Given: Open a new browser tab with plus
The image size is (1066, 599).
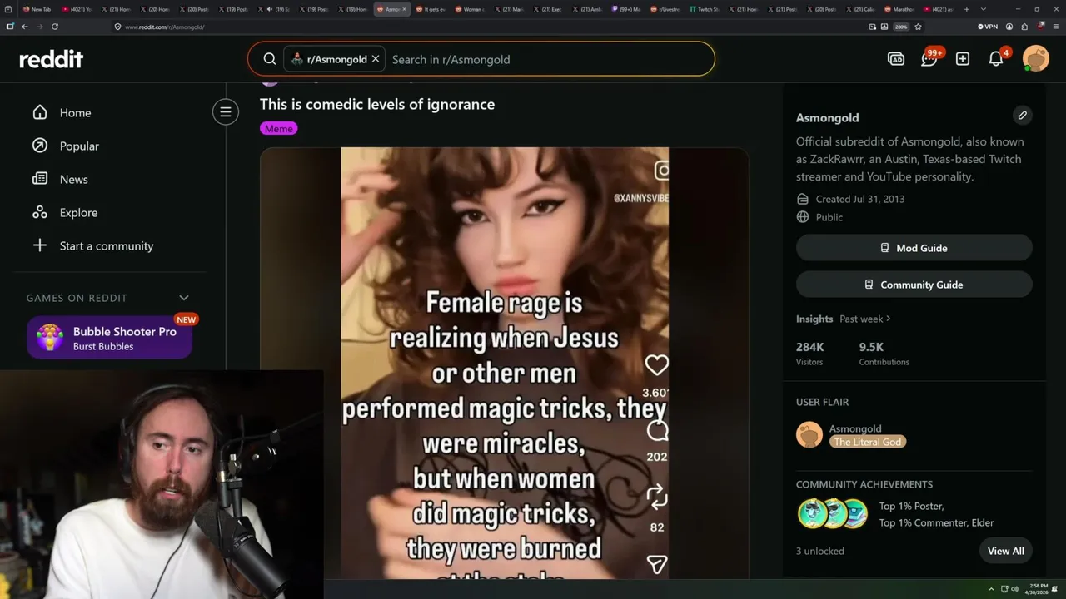Looking at the screenshot, I should (x=966, y=9).
